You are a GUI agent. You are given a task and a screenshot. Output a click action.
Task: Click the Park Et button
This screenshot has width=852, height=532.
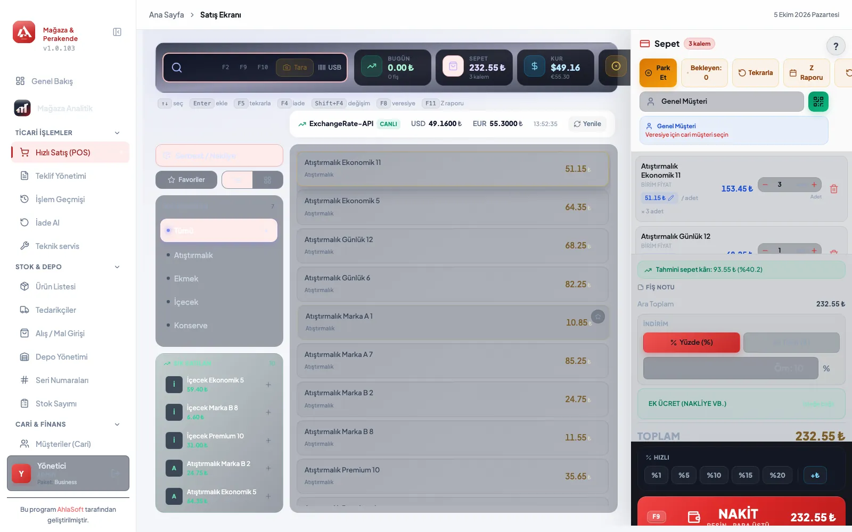tap(658, 73)
